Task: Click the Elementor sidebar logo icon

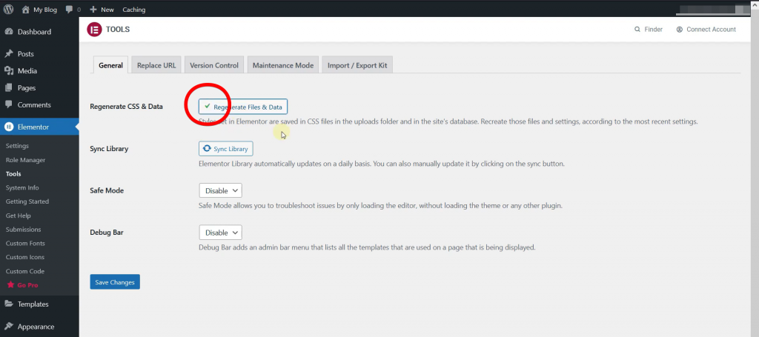Action: pos(9,127)
